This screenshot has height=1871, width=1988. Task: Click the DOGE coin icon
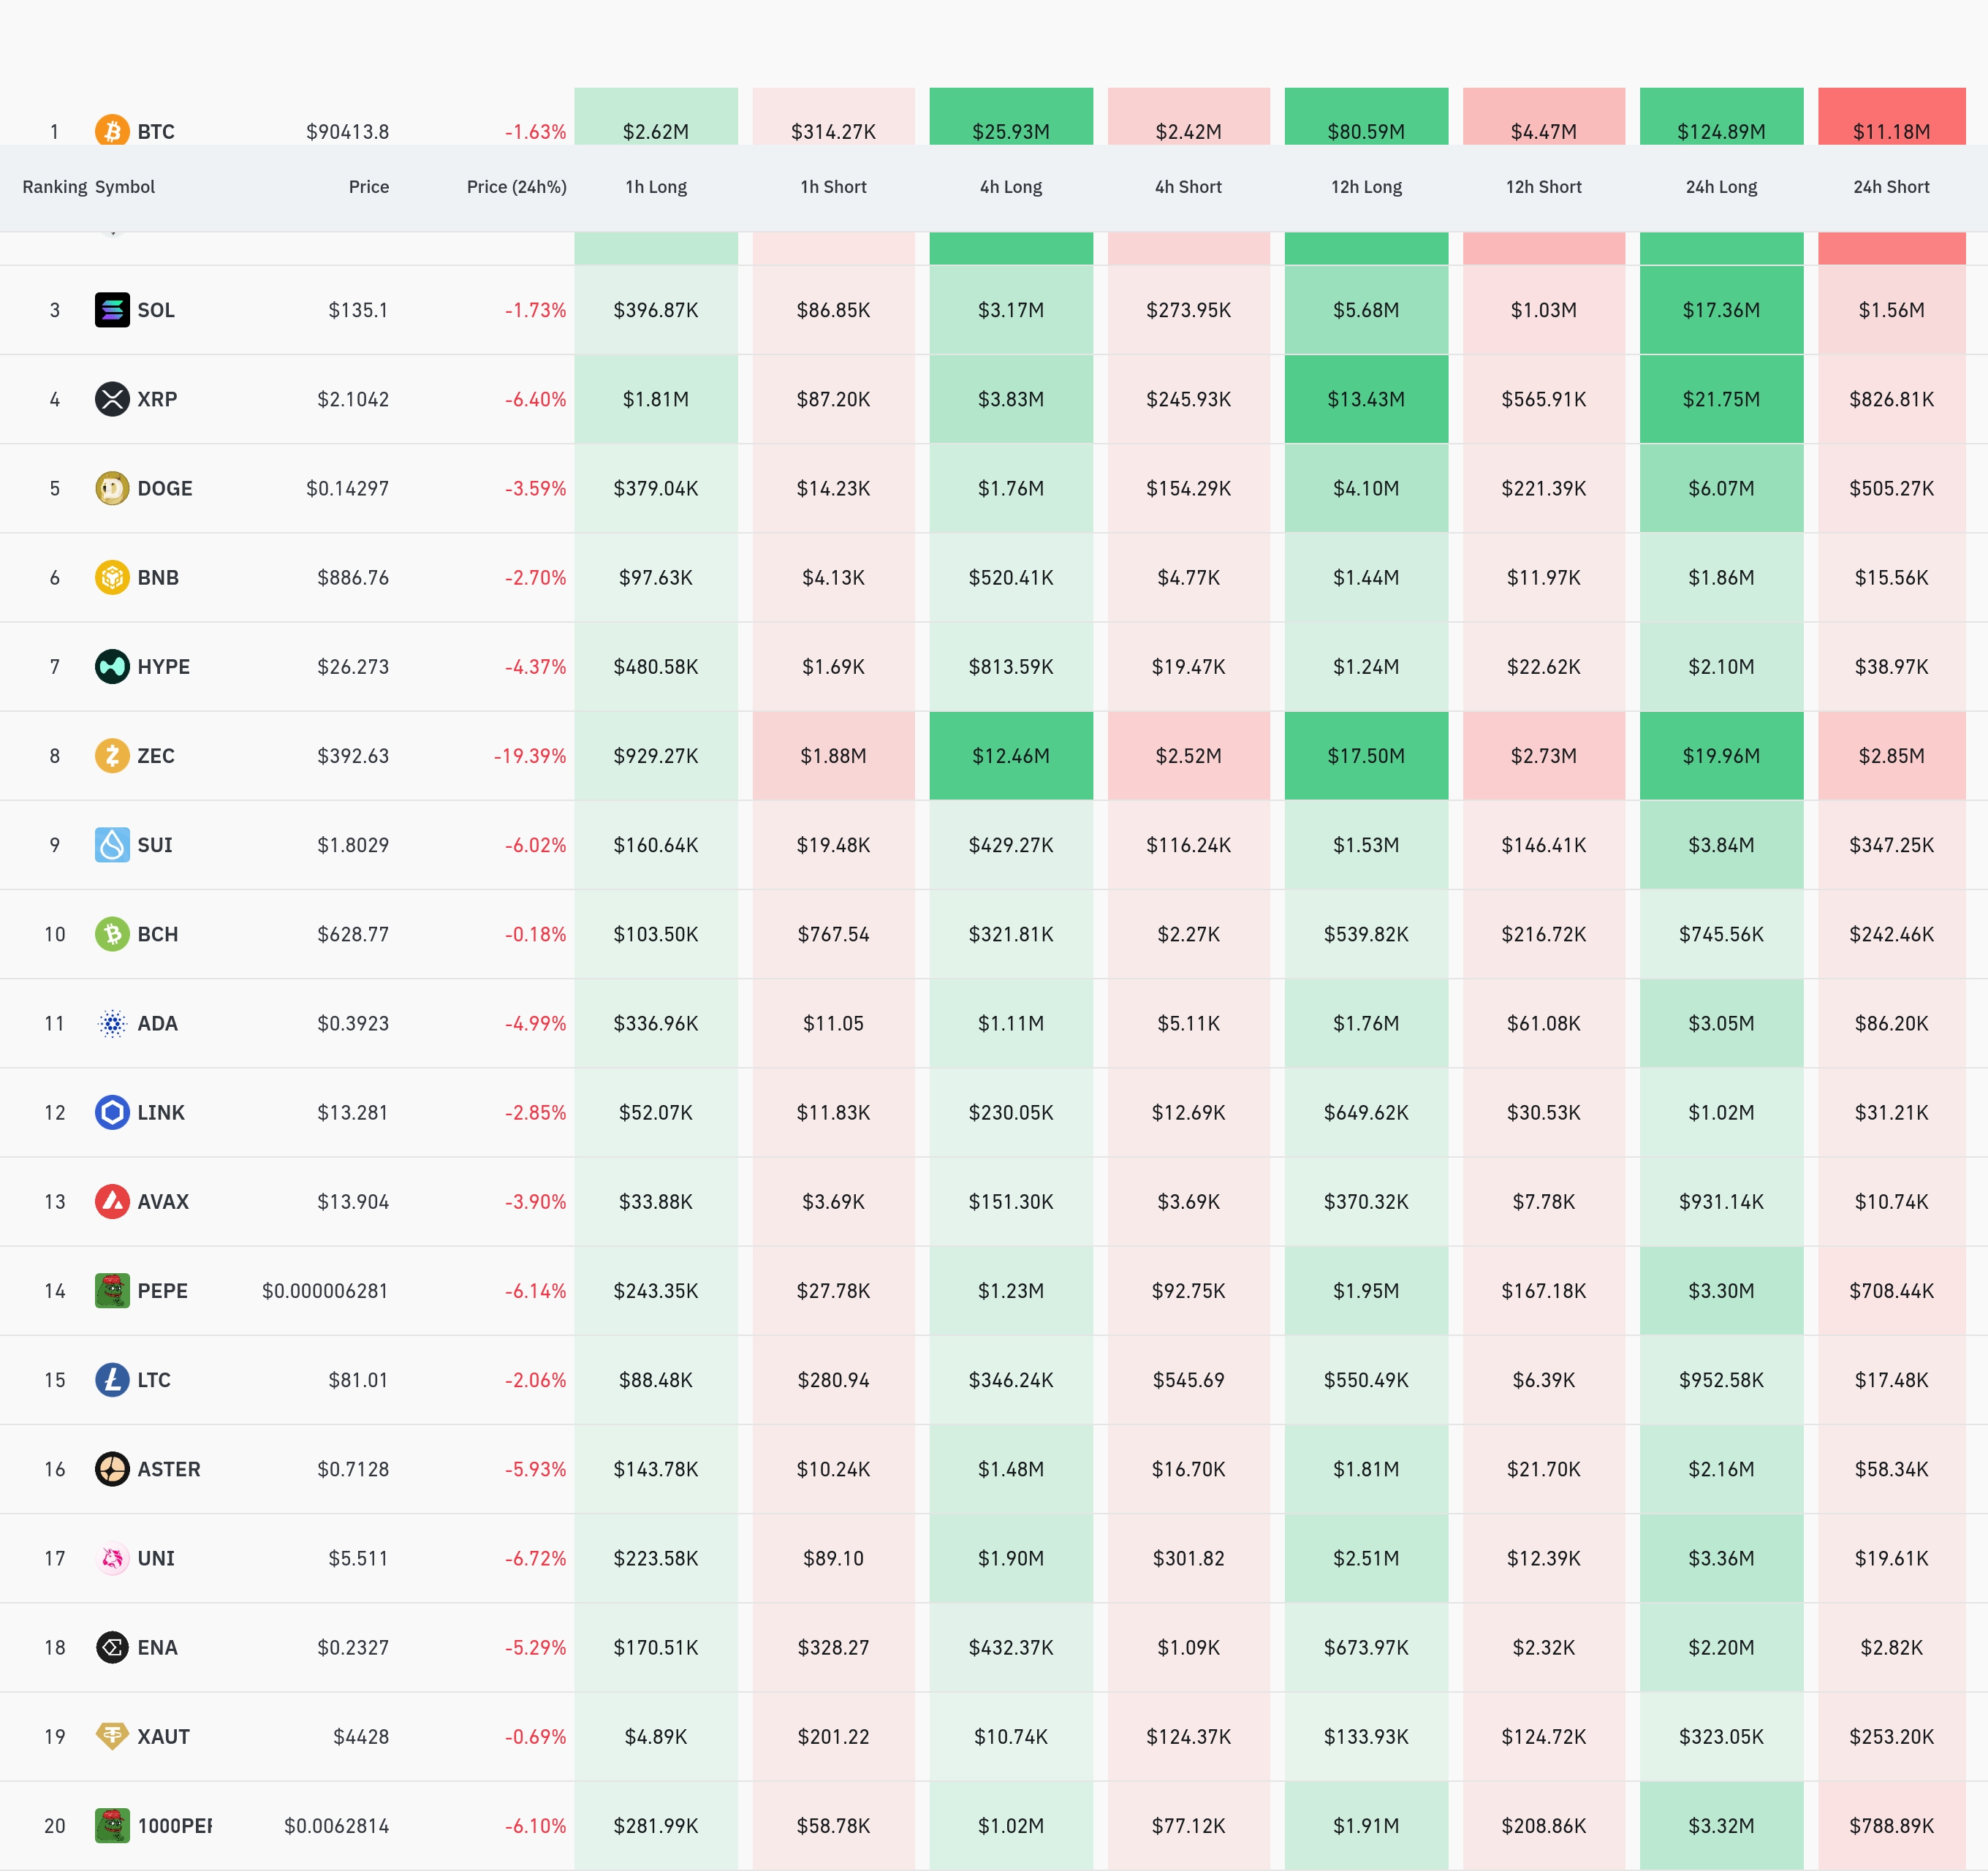click(112, 488)
